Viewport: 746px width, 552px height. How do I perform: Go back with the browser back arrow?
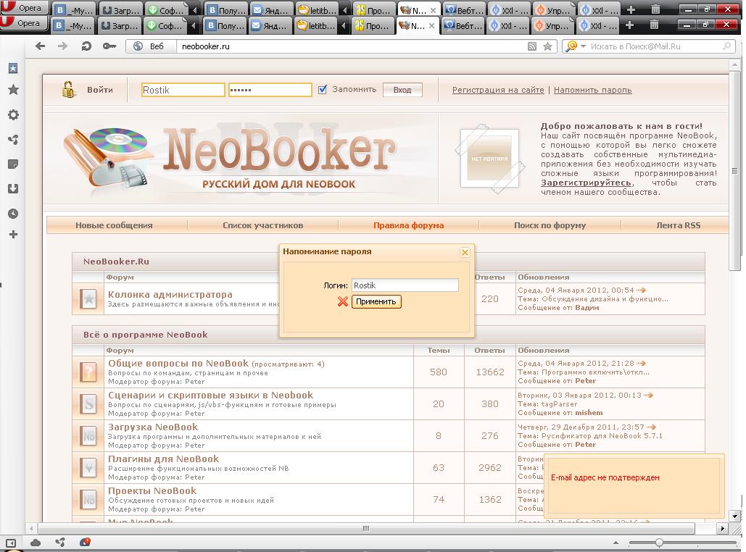pyautogui.click(x=41, y=46)
